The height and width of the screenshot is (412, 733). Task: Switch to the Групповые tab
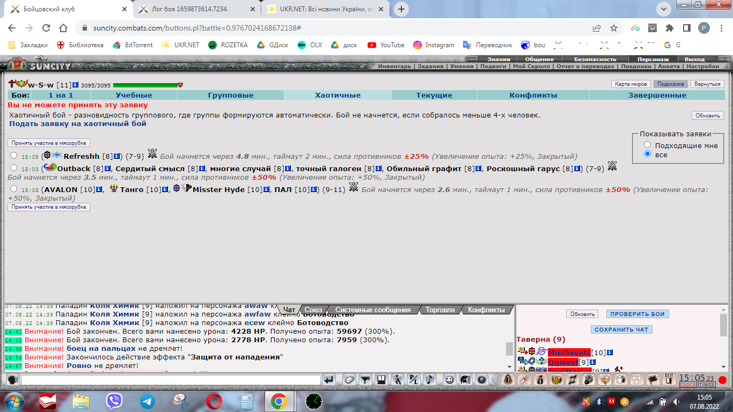point(231,95)
